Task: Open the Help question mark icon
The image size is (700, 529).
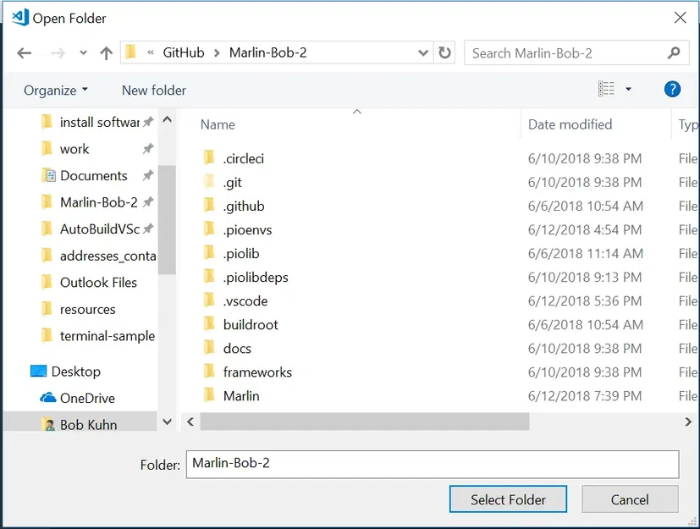Action: [672, 89]
